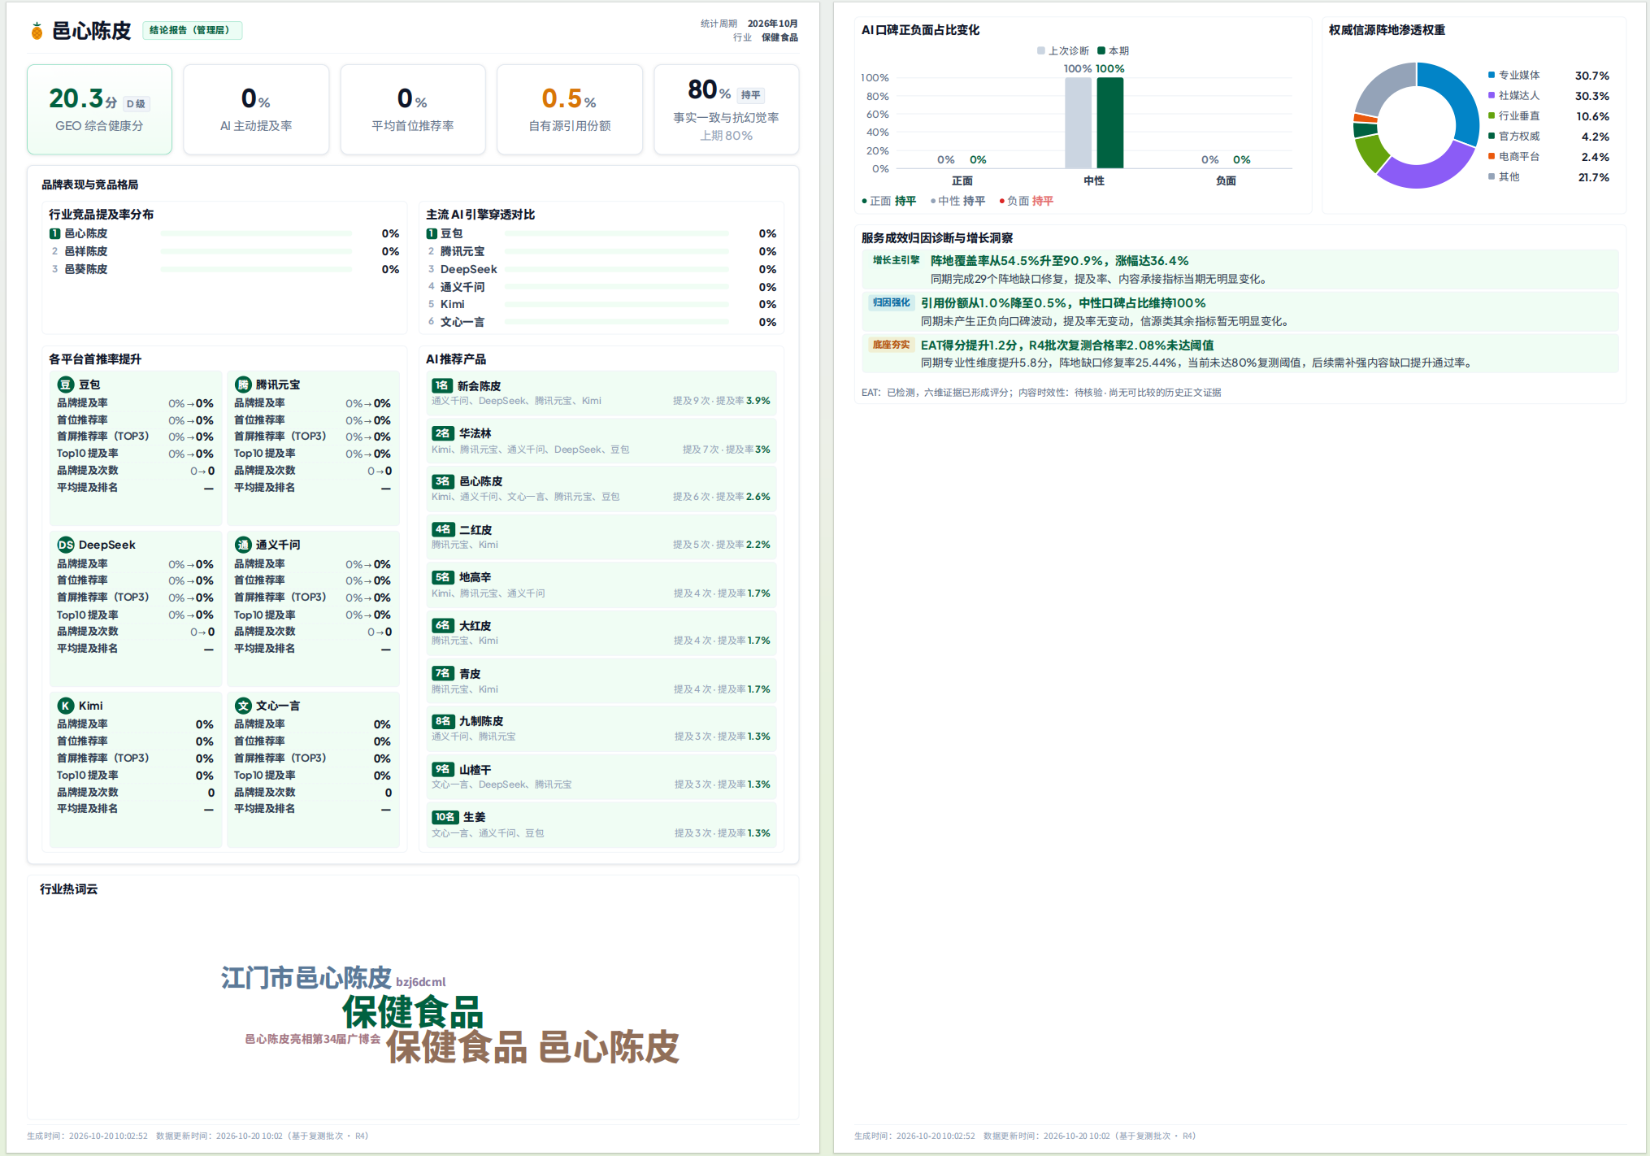Click the 山楂干 product name in AI推荐产品
Image resolution: width=1650 pixels, height=1156 pixels.
[475, 770]
